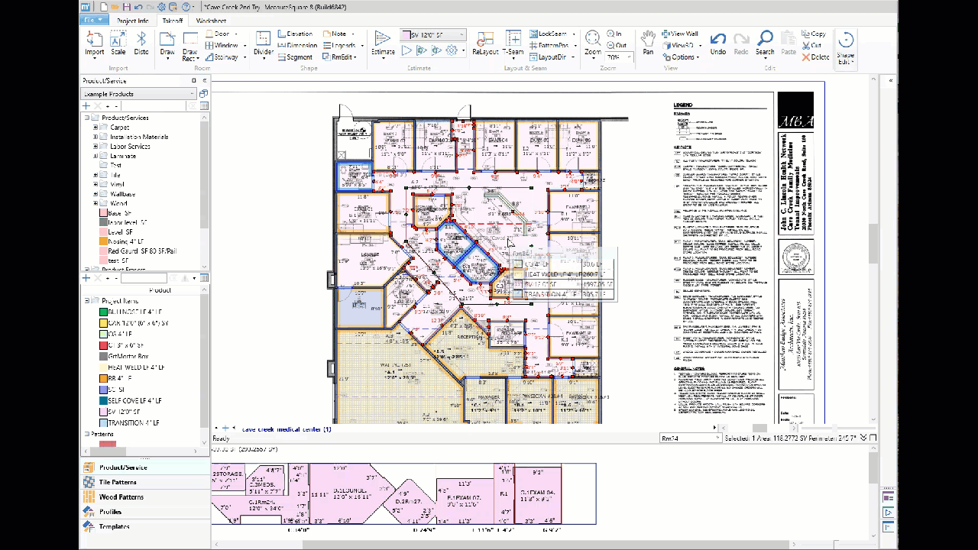
Task: Open the Templates panel
Action: click(144, 526)
